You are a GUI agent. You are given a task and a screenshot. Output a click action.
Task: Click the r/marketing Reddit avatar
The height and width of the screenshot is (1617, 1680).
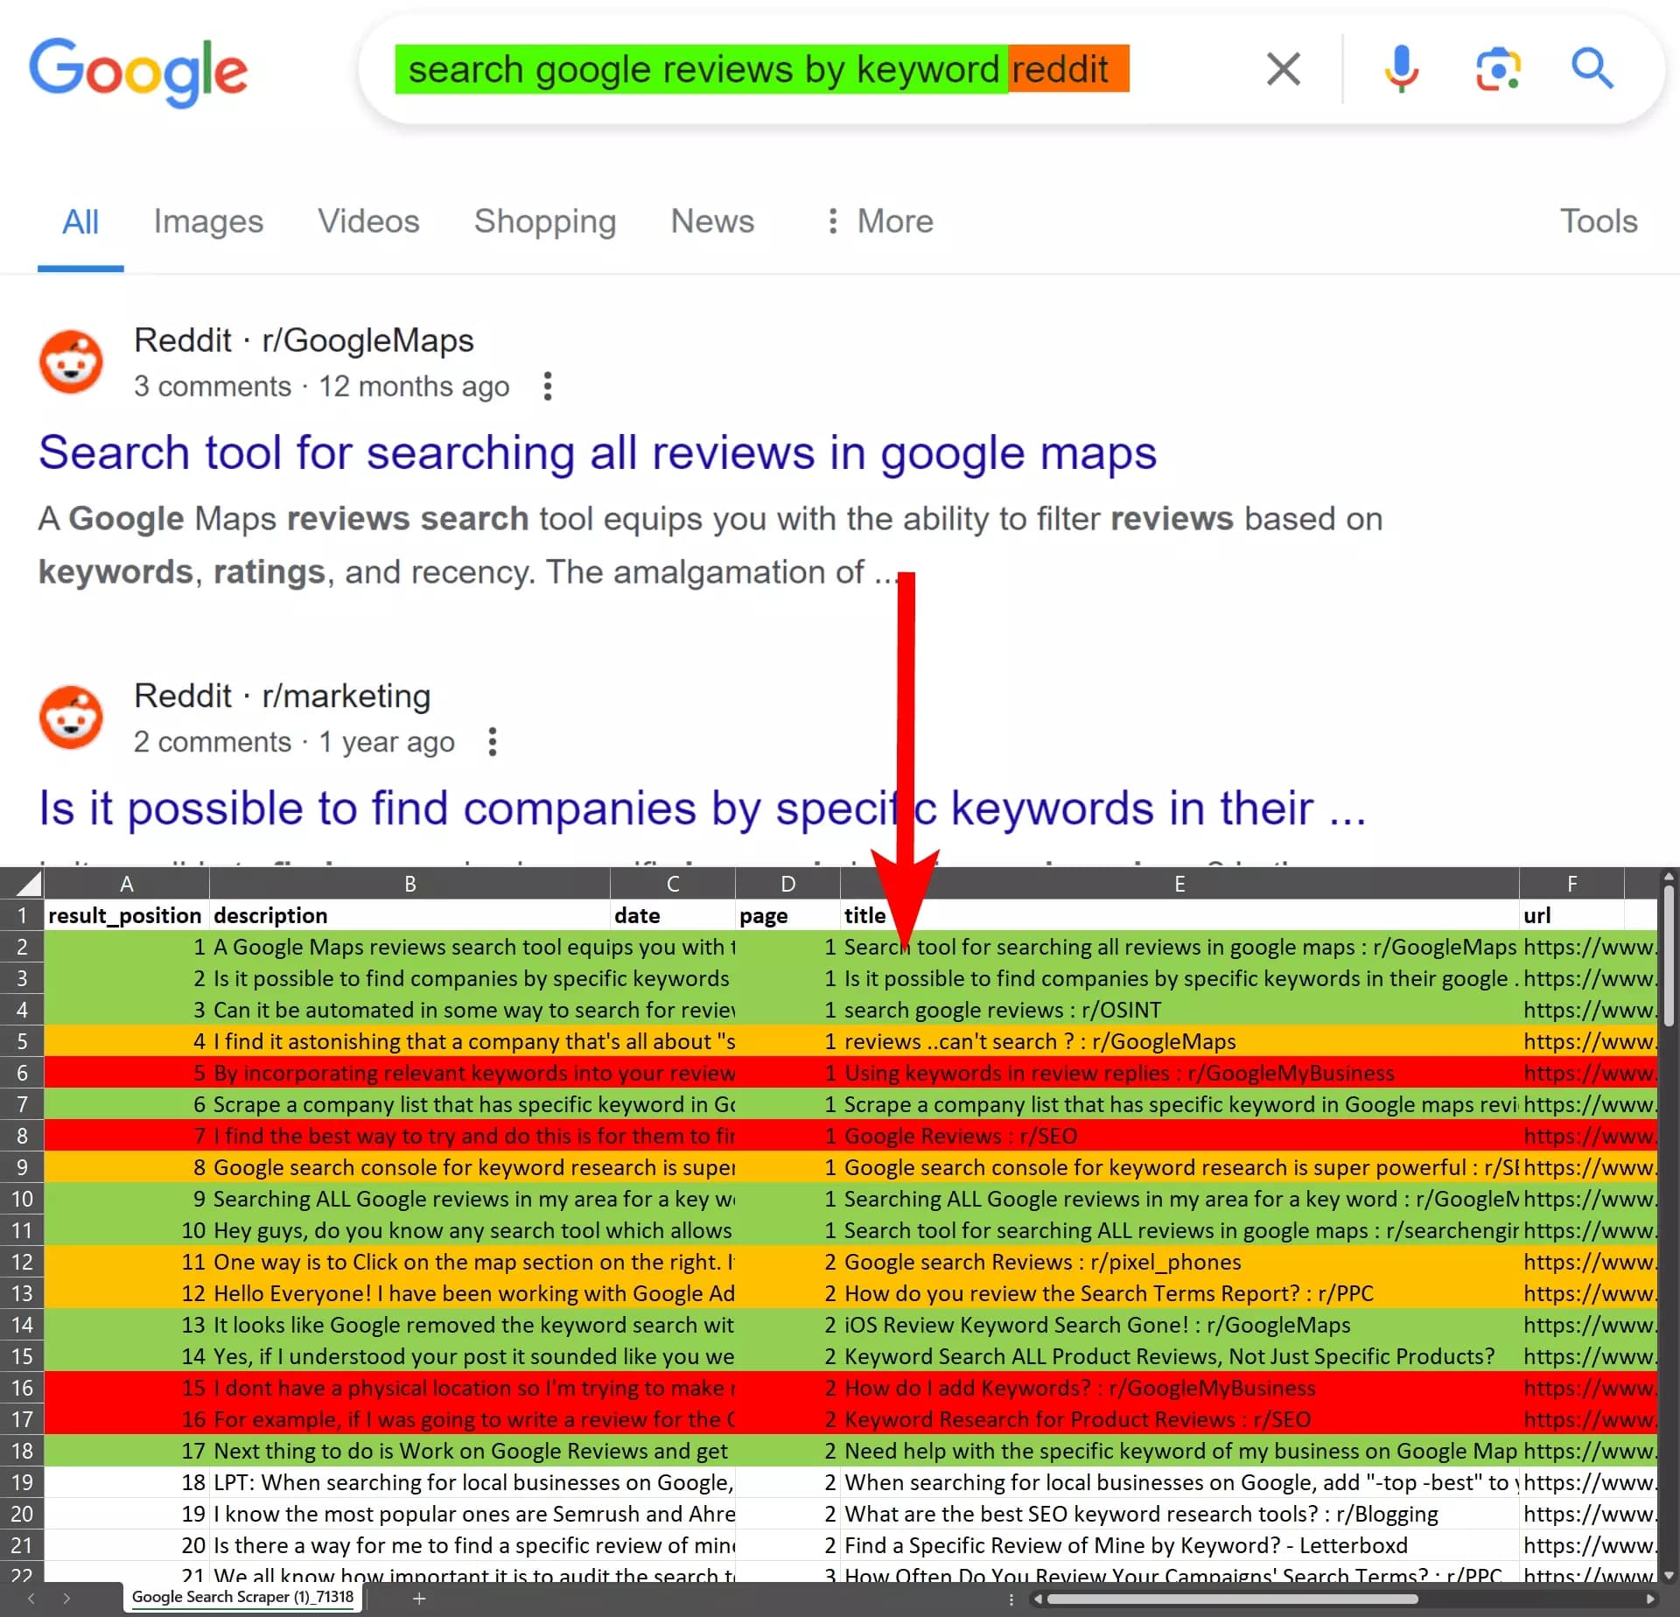pyautogui.click(x=71, y=717)
